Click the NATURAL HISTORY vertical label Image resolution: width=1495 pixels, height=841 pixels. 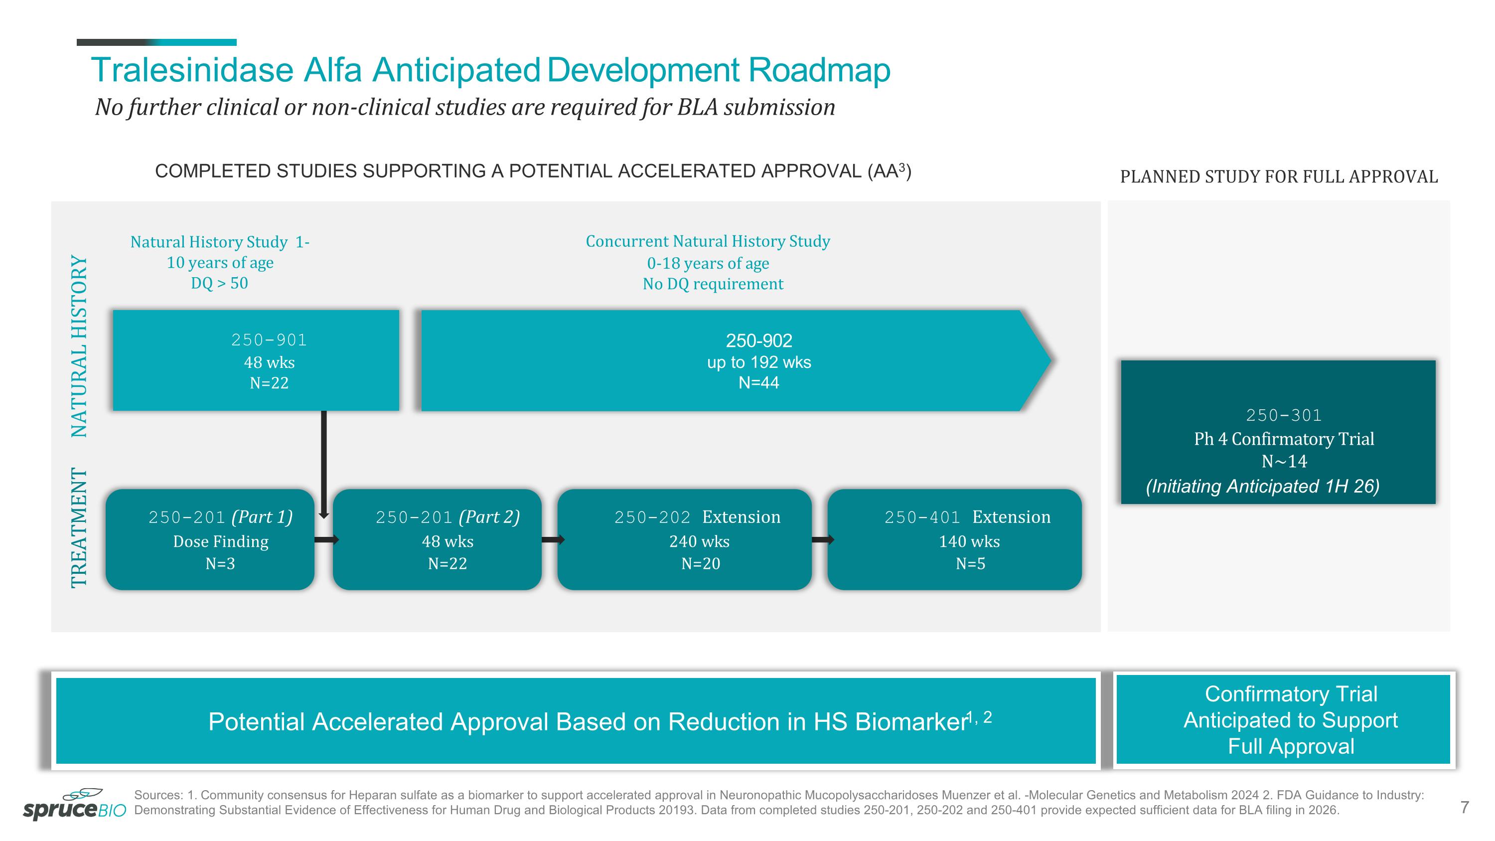tap(79, 346)
